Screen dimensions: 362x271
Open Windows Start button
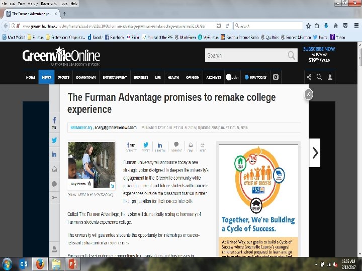click(7, 264)
